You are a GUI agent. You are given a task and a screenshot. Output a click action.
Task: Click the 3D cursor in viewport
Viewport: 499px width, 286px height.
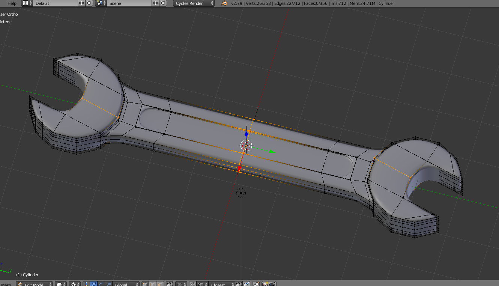point(246,145)
